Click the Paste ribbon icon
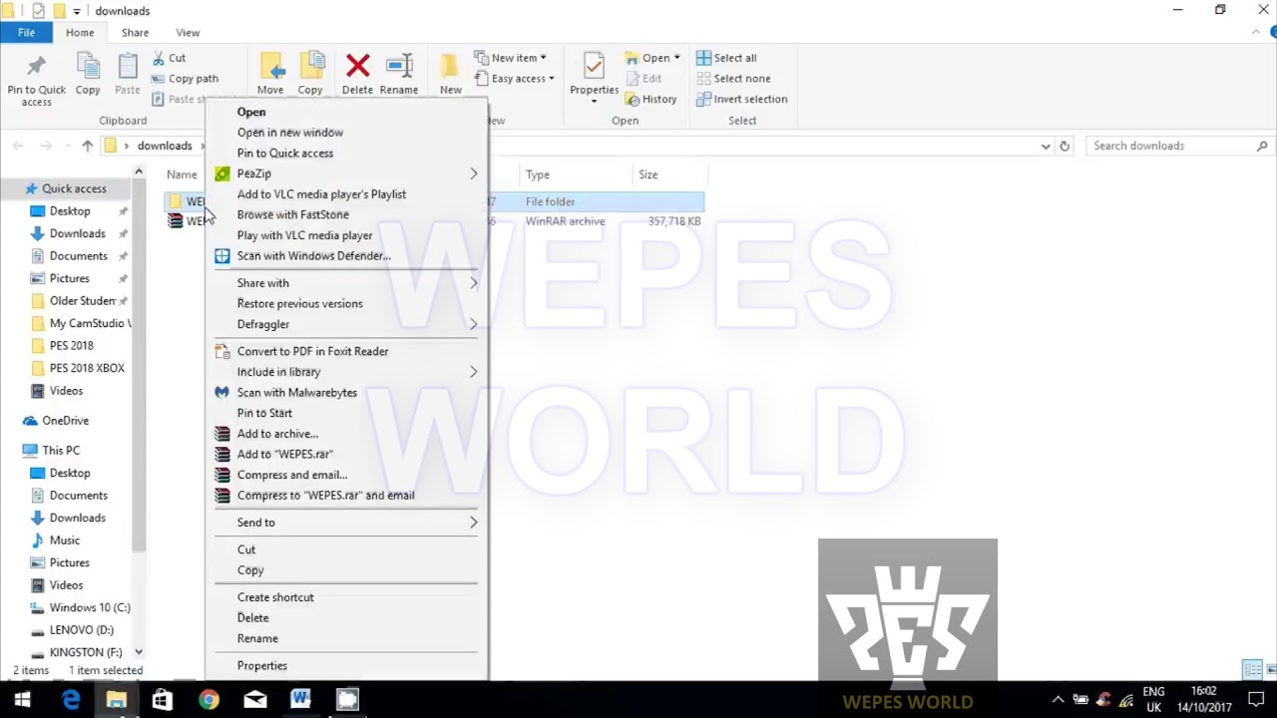1277x718 pixels. (128, 68)
